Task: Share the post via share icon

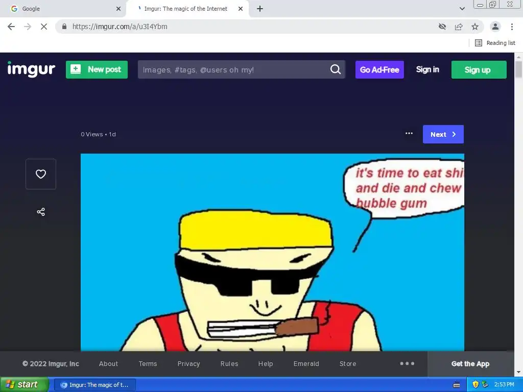Action: coord(41,212)
